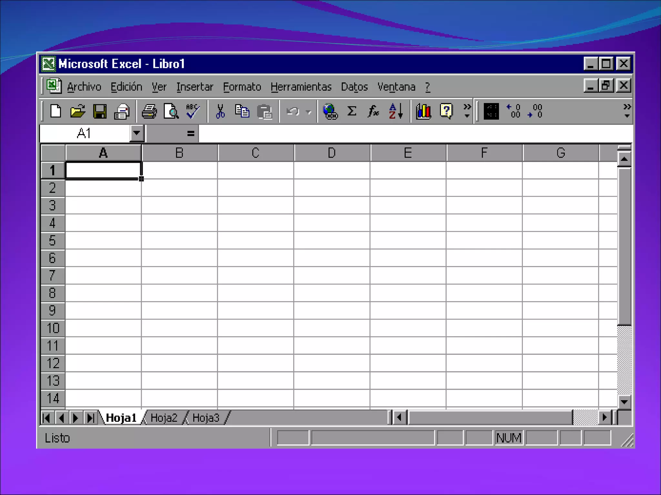
Task: Open the Chart Wizard icon
Action: (423, 112)
